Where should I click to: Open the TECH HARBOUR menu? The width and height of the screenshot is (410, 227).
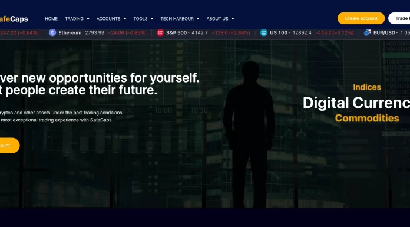click(x=177, y=19)
